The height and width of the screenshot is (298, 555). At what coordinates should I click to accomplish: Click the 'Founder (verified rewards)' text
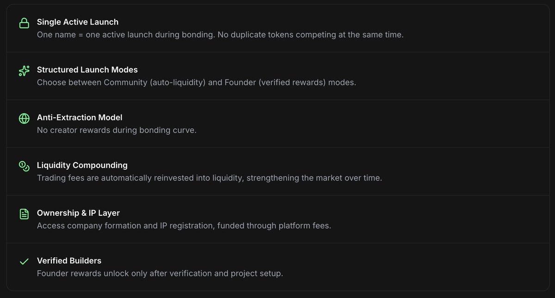[277, 83]
